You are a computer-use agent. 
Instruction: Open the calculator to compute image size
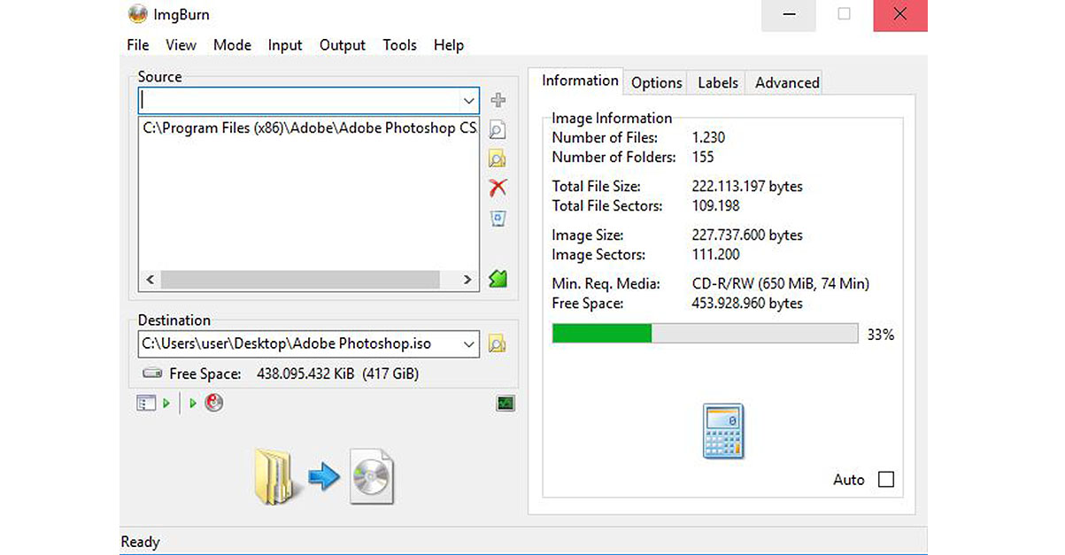tap(722, 431)
